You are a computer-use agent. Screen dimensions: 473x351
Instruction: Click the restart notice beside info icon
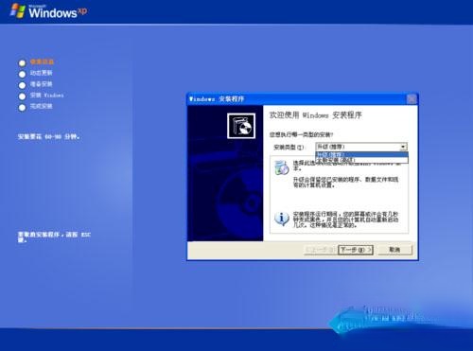point(345,219)
